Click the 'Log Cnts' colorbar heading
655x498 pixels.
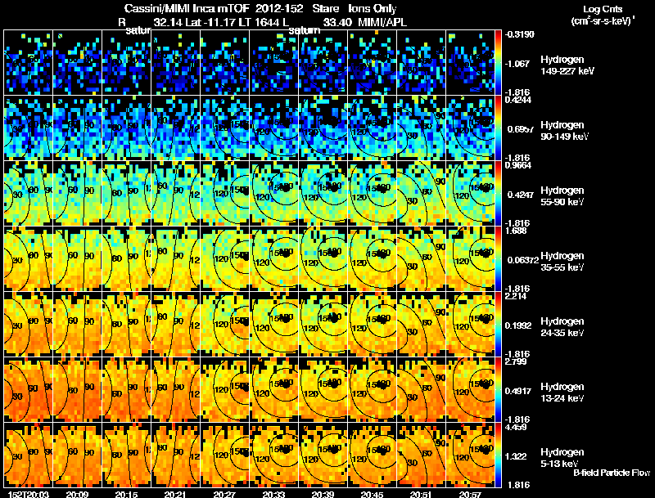[x=603, y=9]
